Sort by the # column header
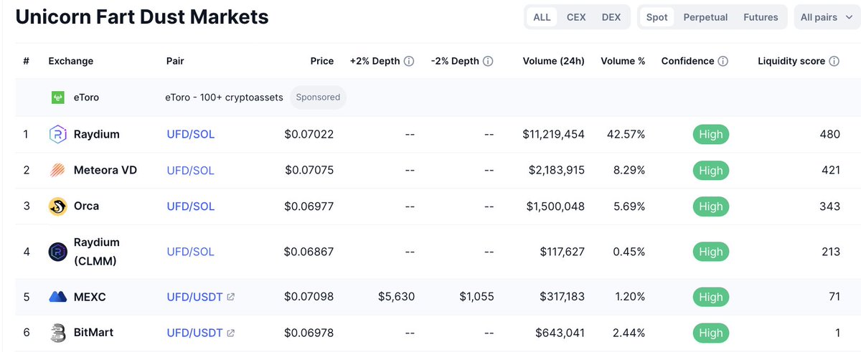Screen dimensions: 861x352 point(26,61)
